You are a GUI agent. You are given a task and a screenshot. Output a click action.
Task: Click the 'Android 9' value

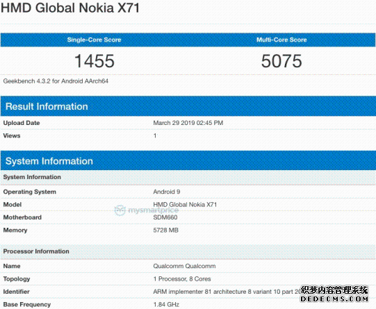167,192
